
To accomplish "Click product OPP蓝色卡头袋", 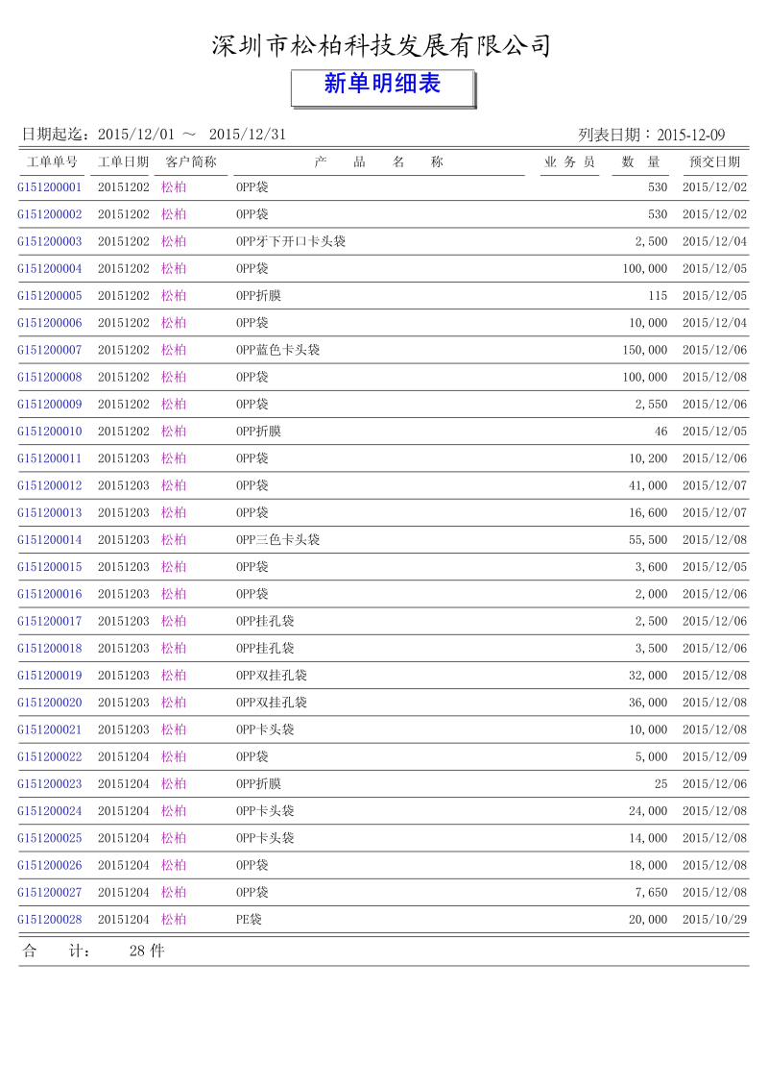I will tap(278, 350).
